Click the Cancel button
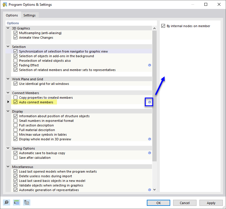226x209 pixels. pos(185,203)
